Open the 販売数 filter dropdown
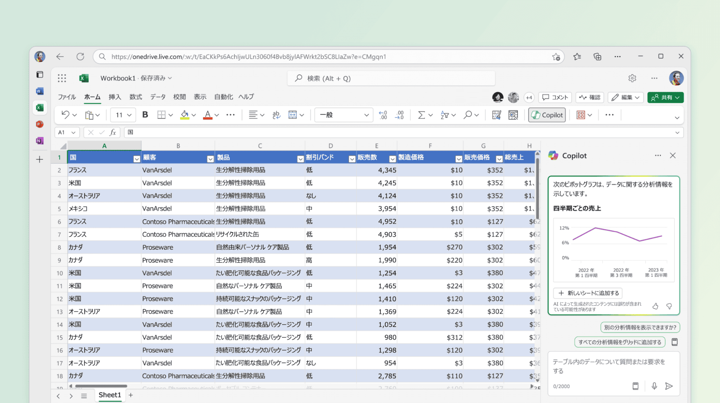The height and width of the screenshot is (403, 720). pyautogui.click(x=393, y=159)
